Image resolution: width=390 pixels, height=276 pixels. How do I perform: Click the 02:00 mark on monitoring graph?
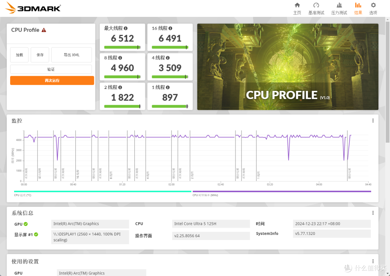coord(172,184)
